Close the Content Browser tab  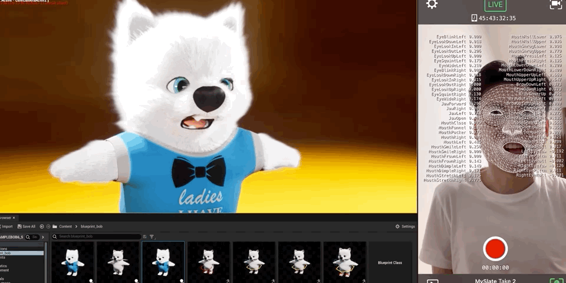click(14, 218)
